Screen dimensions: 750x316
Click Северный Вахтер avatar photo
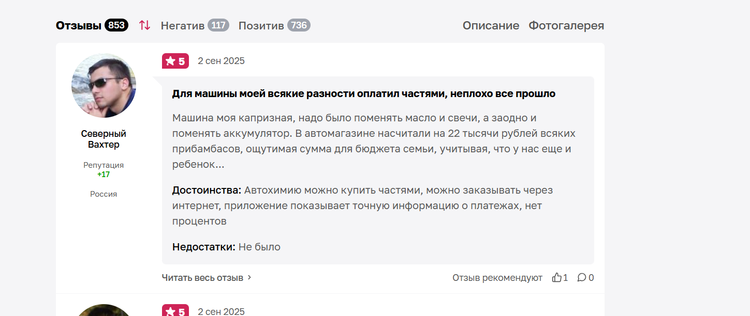tap(104, 85)
